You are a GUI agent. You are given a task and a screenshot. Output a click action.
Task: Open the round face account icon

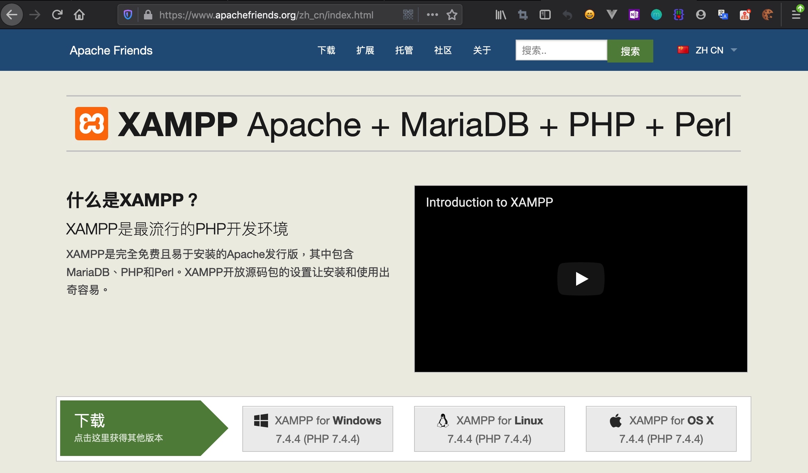(701, 15)
